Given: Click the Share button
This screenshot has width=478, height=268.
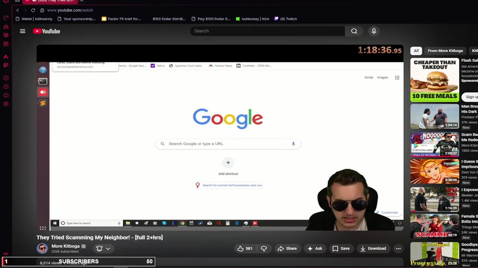Looking at the screenshot, I should tap(287, 249).
